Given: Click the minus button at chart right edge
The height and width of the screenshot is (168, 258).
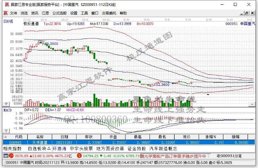Looking at the screenshot, I should click(x=252, y=104).
